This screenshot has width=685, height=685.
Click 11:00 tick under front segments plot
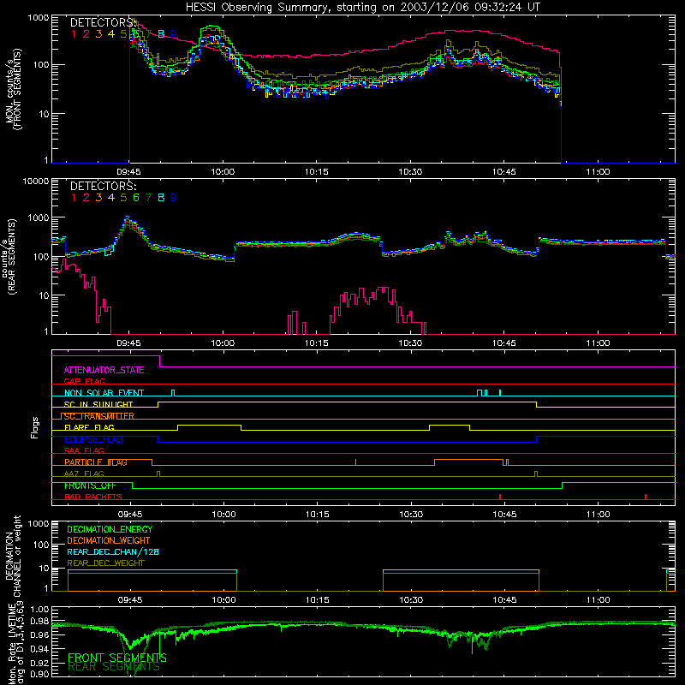pyautogui.click(x=598, y=172)
